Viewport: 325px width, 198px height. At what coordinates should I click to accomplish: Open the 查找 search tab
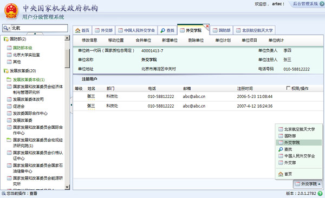[x=167, y=30]
